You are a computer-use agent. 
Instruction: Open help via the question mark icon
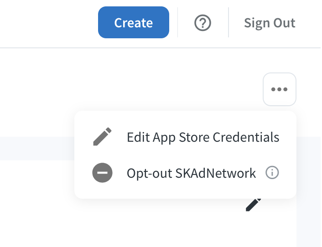[203, 23]
